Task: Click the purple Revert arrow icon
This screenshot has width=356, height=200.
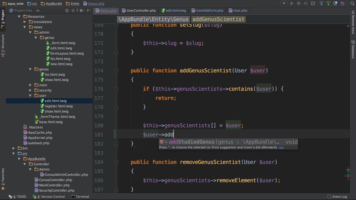Action: coord(343,4)
